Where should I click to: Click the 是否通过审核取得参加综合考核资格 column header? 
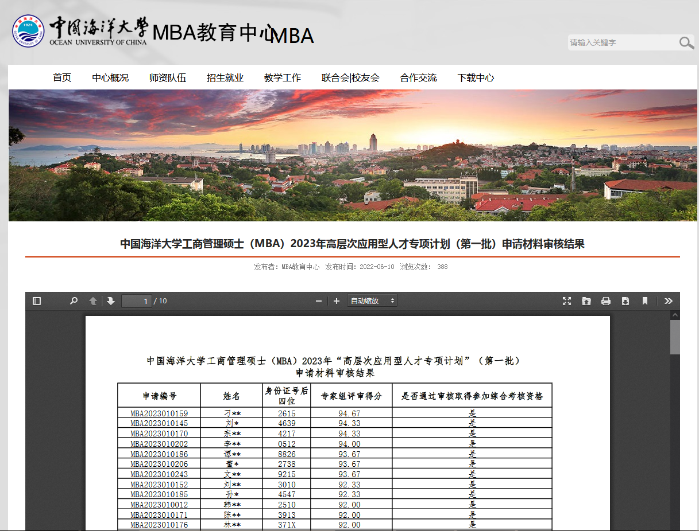472,396
